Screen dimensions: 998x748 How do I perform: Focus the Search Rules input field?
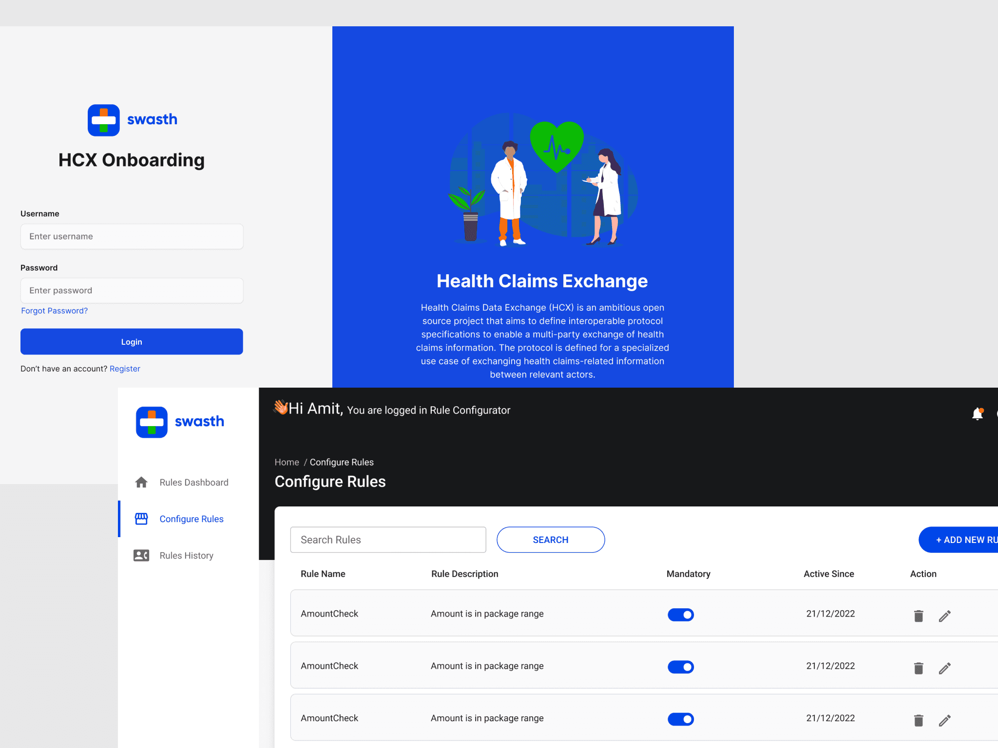[388, 540]
